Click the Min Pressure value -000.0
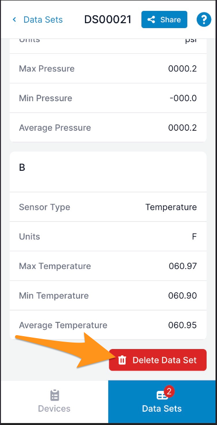 183,98
